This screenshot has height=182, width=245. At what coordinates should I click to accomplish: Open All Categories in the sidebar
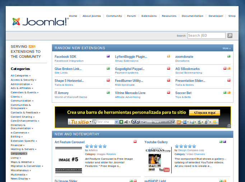pos(20,75)
